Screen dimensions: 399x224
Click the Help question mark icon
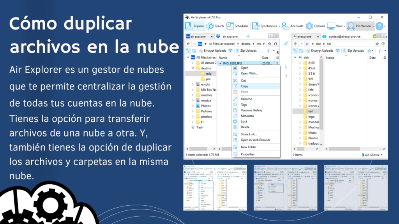coord(380,26)
